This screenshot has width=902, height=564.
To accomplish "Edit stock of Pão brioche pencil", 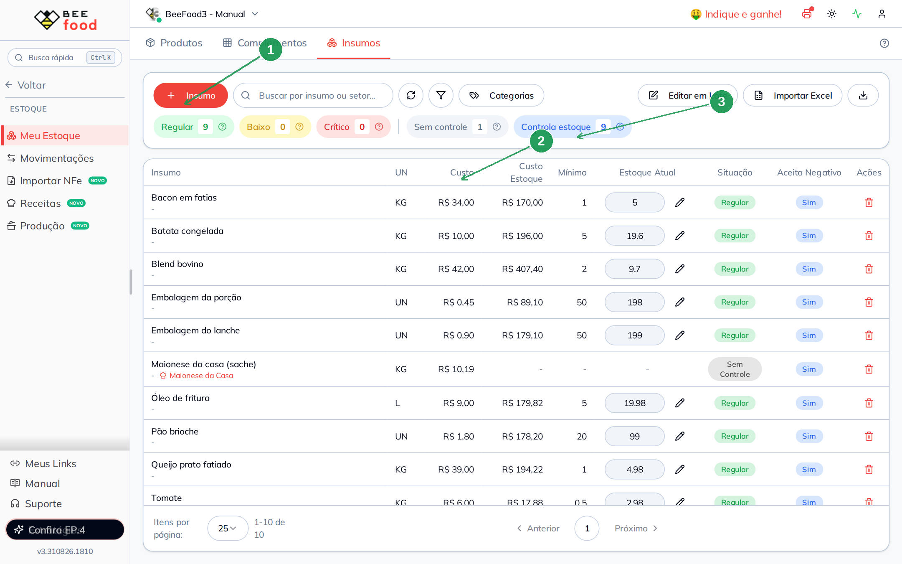I will click(680, 436).
